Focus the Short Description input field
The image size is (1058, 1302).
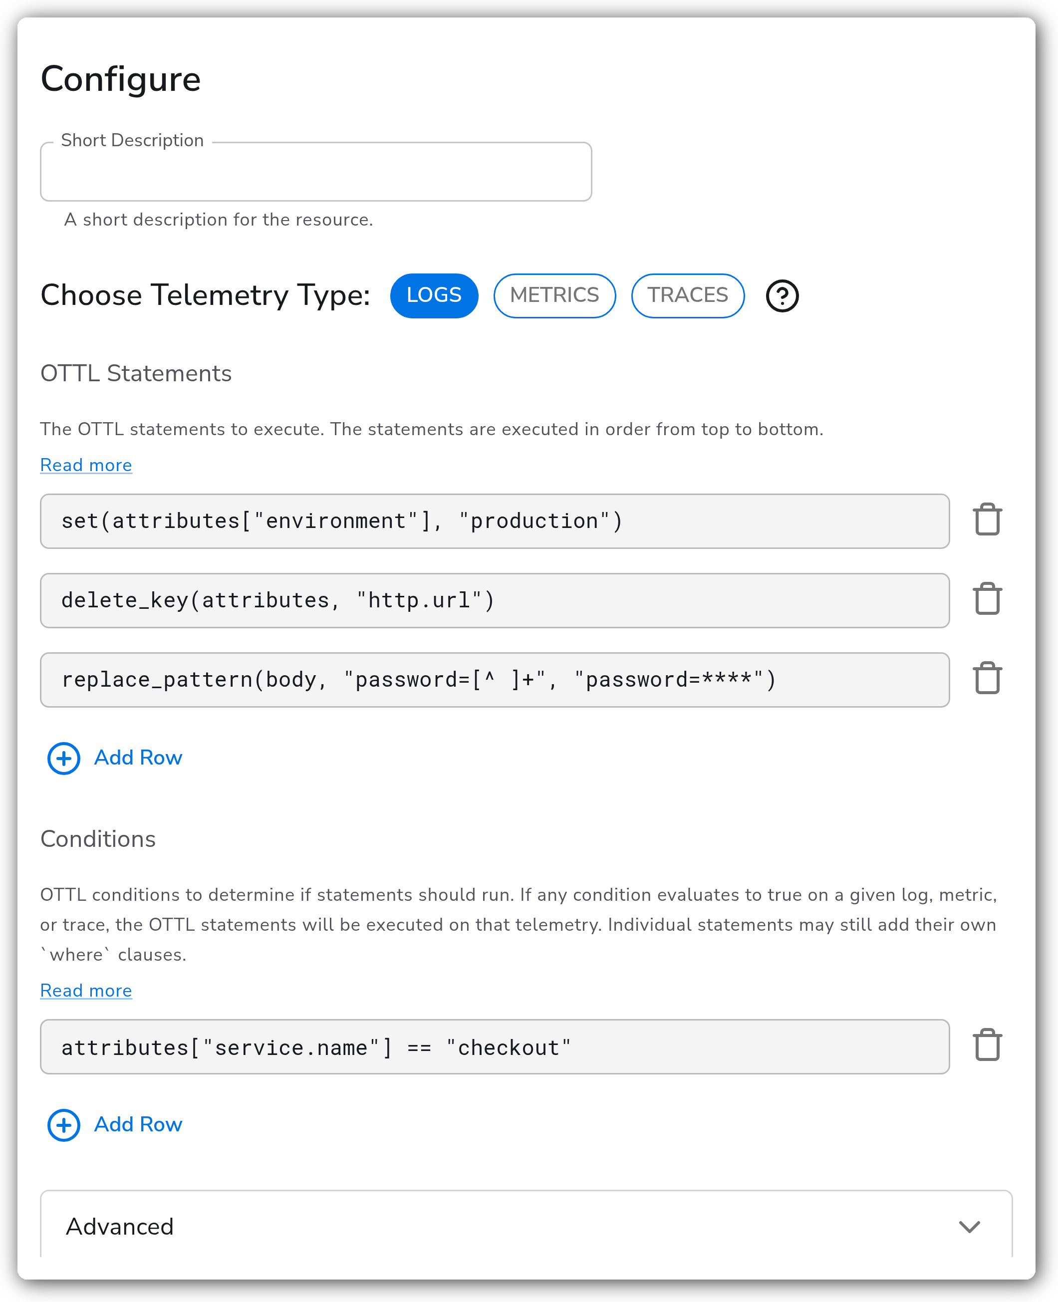(x=316, y=172)
